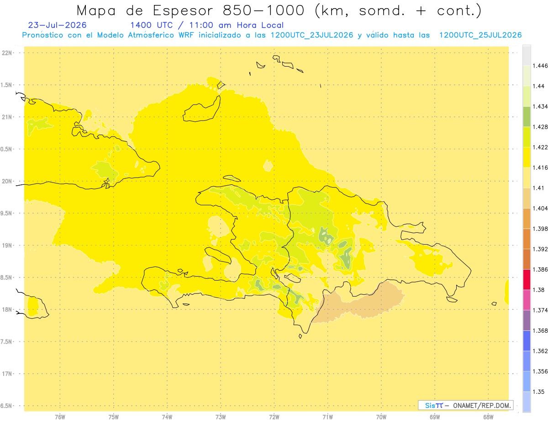This screenshot has height=423, width=548.
Task: Pick the blue legend swatch between 1.362 and 1.368
Action: tap(527, 340)
